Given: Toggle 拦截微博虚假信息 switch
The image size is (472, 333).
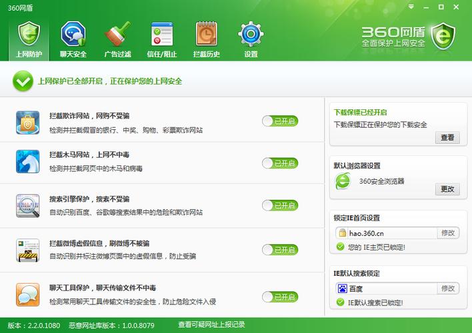Looking at the screenshot, I should pyautogui.click(x=280, y=250).
